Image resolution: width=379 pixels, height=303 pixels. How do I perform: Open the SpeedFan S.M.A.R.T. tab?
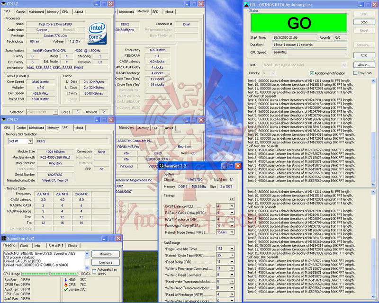pyautogui.click(x=56, y=246)
